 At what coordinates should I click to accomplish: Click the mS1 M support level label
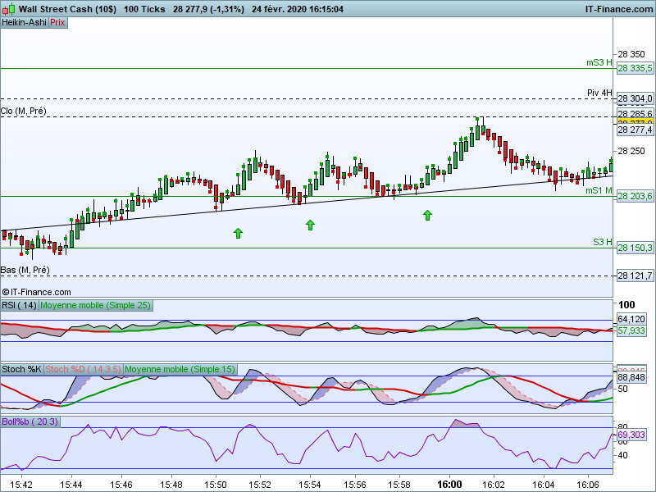[599, 191]
